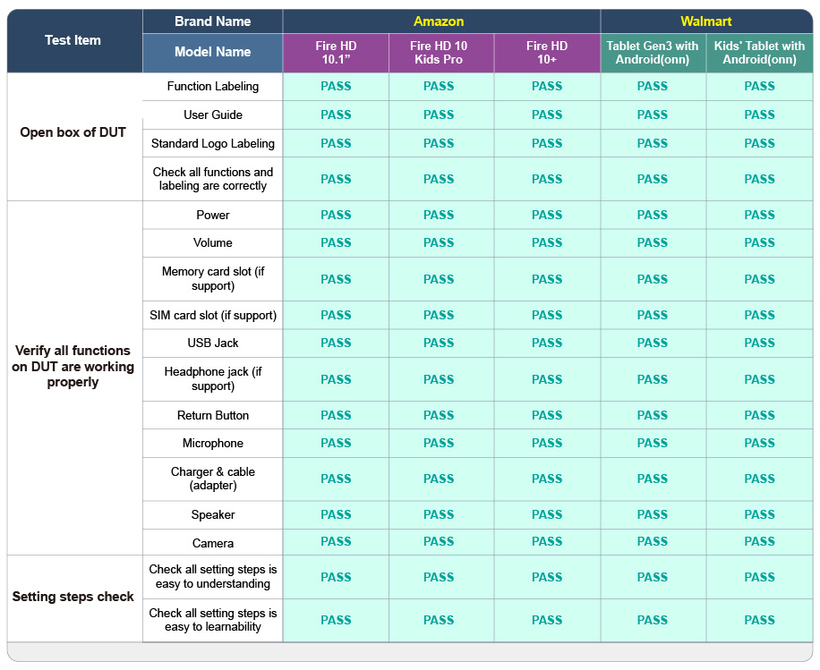Select PASS for Speaker under Tablet Gen3
Image resolution: width=820 pixels, height=670 pixels.
[x=652, y=514]
